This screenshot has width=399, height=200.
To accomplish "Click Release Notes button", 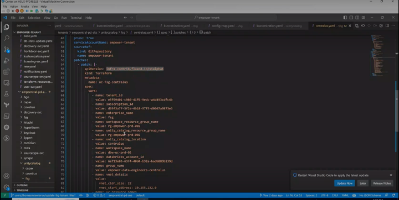I will (382, 183).
